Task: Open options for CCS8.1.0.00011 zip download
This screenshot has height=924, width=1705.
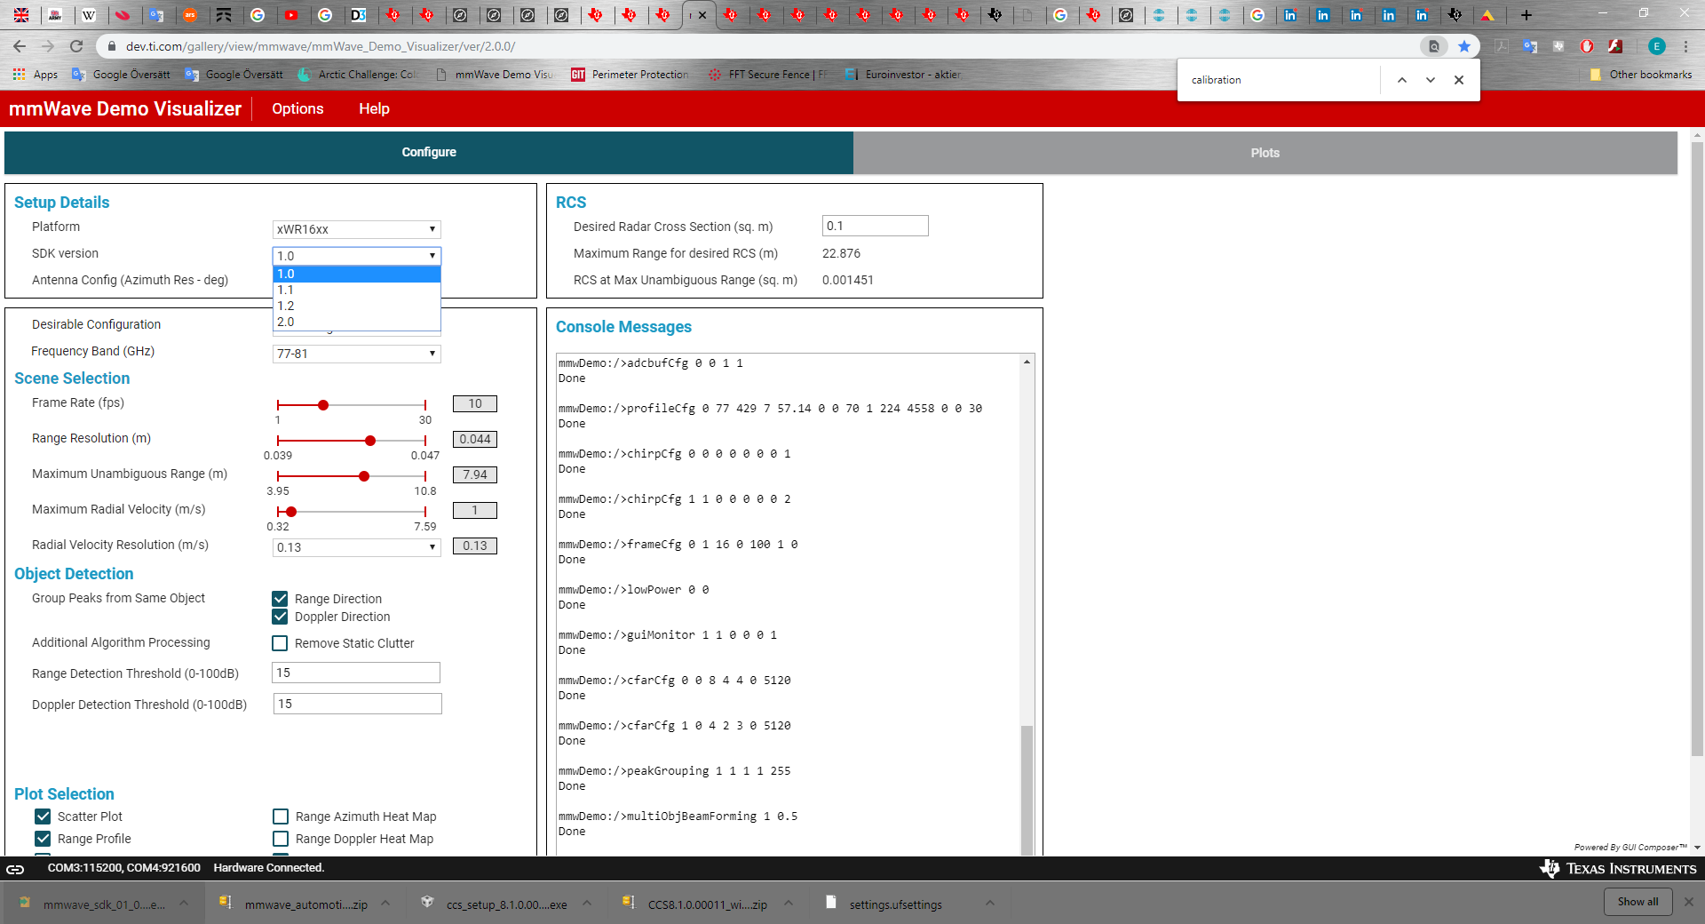Action: click(789, 904)
